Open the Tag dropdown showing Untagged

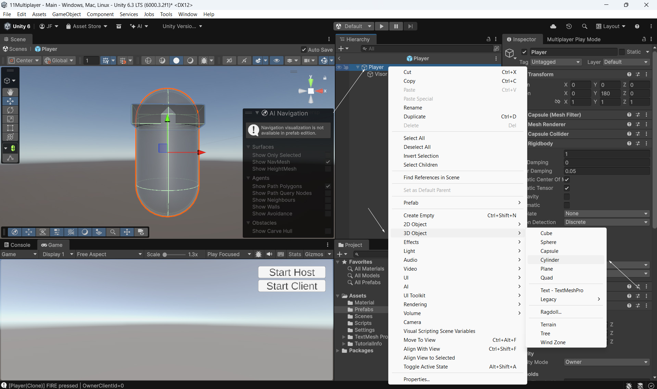pos(556,62)
